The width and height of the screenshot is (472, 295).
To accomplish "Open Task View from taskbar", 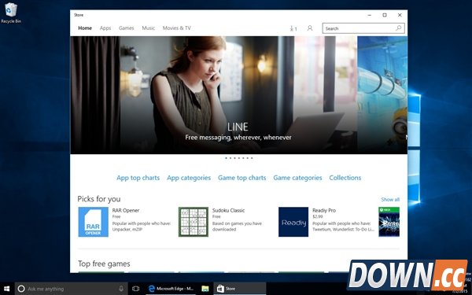I will (x=136, y=289).
